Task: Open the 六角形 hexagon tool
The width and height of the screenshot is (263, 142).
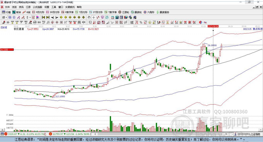Action: [149, 12]
